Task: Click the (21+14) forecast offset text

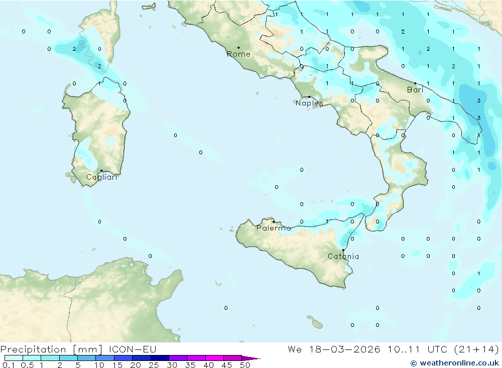Action: coord(477,349)
